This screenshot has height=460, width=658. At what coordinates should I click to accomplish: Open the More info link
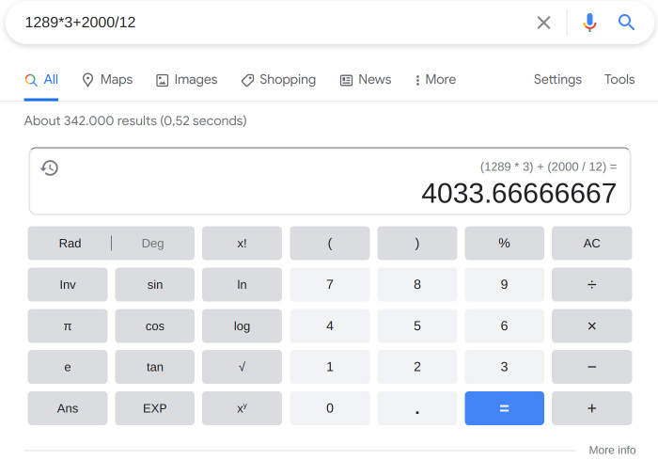pos(612,450)
